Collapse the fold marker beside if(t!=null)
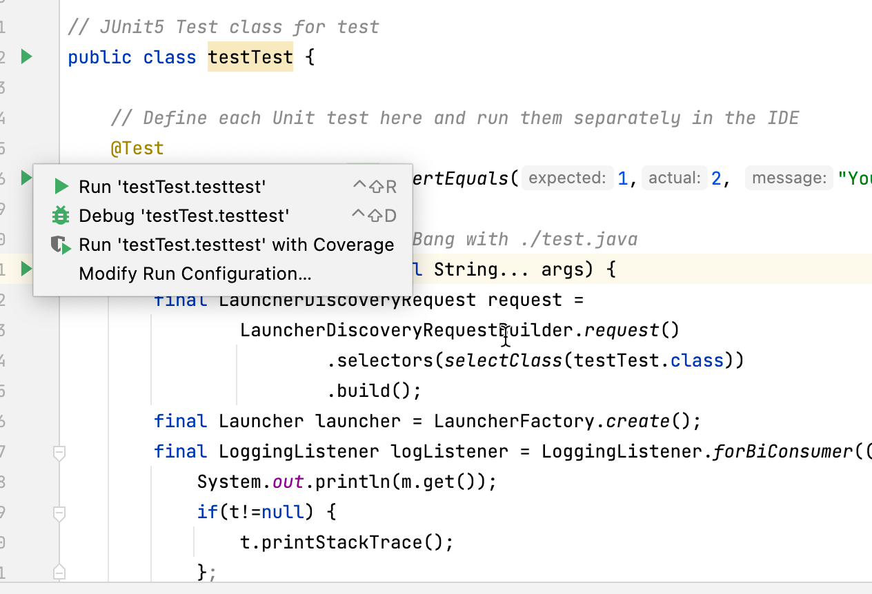 [59, 513]
